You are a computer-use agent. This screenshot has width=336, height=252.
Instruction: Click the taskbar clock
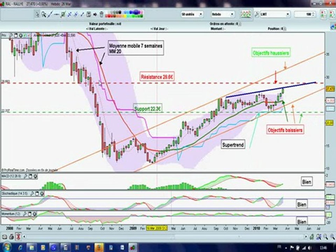(323, 247)
